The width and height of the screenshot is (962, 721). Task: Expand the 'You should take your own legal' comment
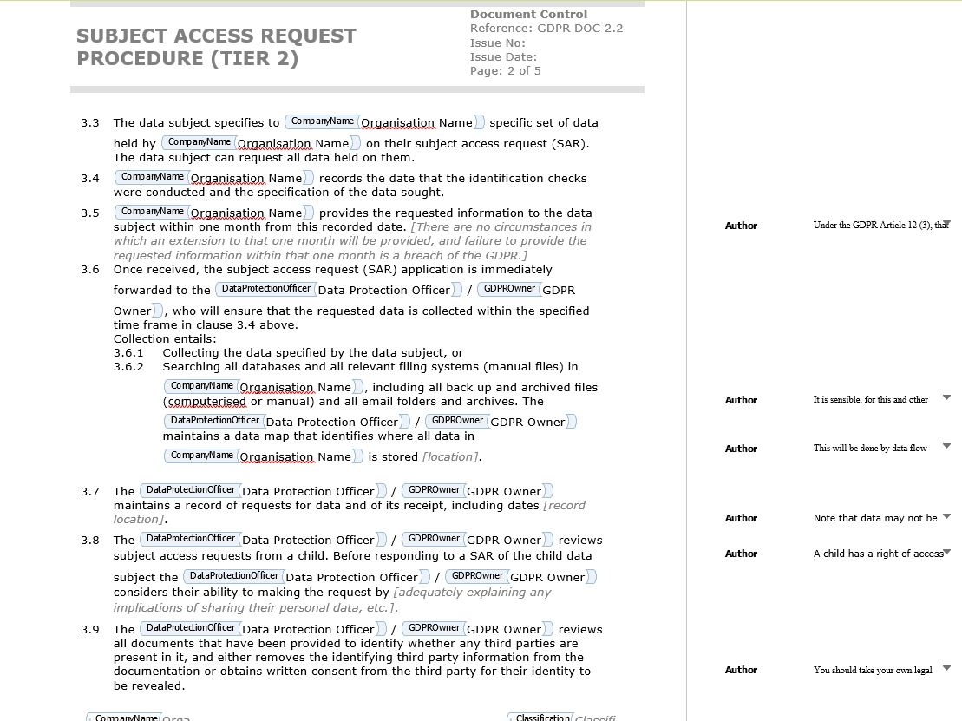point(946,669)
